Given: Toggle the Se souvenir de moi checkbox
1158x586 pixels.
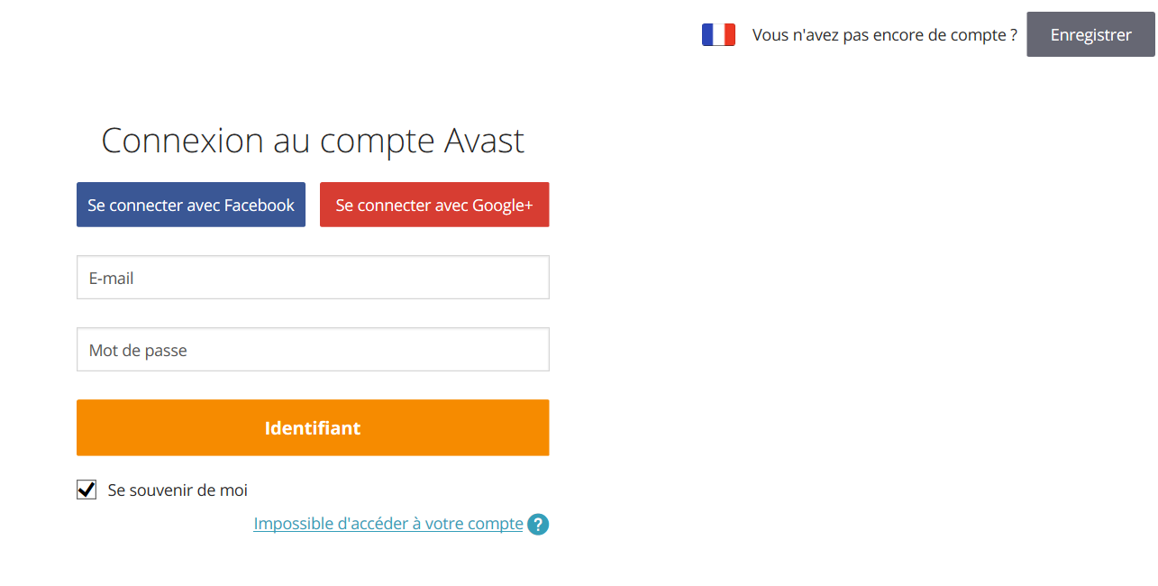Looking at the screenshot, I should [87, 490].
